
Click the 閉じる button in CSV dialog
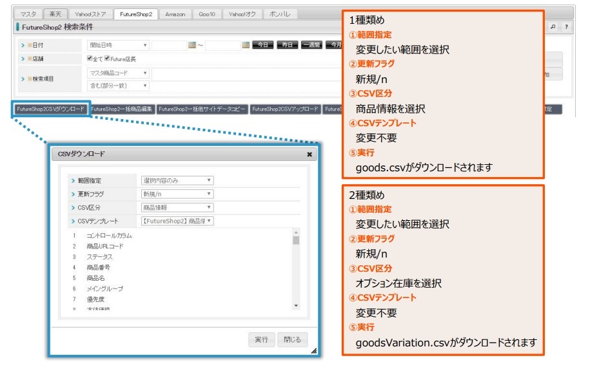coord(292,339)
